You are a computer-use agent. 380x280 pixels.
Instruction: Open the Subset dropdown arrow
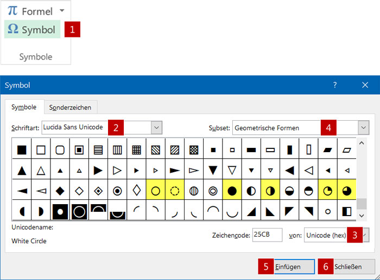(x=363, y=127)
